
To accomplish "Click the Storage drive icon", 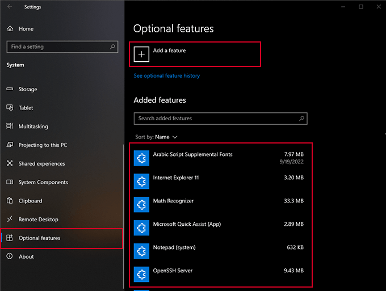I will point(10,89).
